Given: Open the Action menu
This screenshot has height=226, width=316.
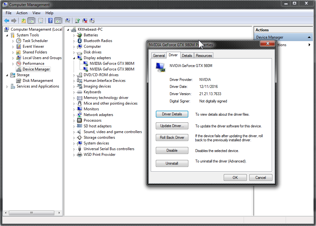Looking at the screenshot, I should tap(22, 13).
